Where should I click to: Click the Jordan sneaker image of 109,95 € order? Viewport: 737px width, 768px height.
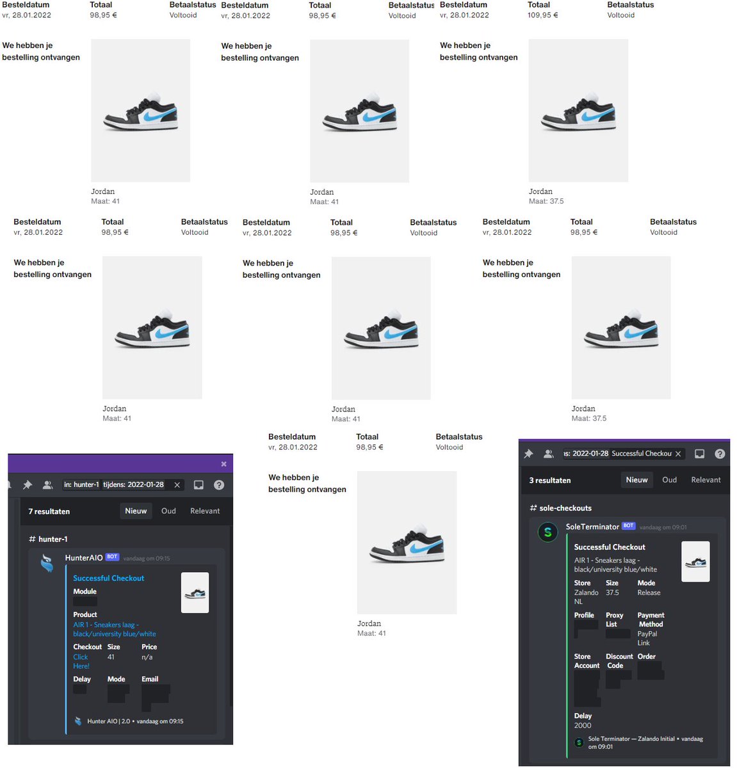click(x=578, y=110)
